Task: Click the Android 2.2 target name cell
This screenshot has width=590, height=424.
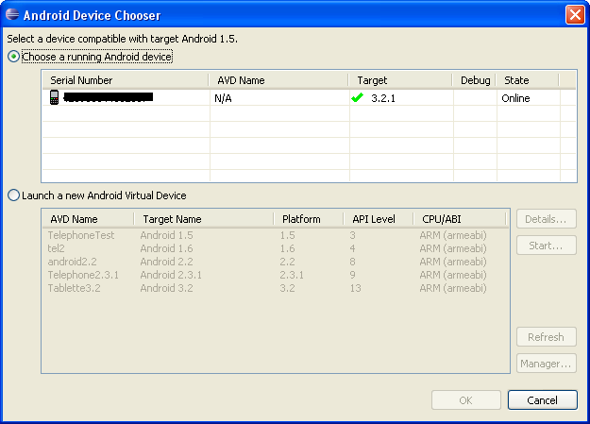Action: 167,262
